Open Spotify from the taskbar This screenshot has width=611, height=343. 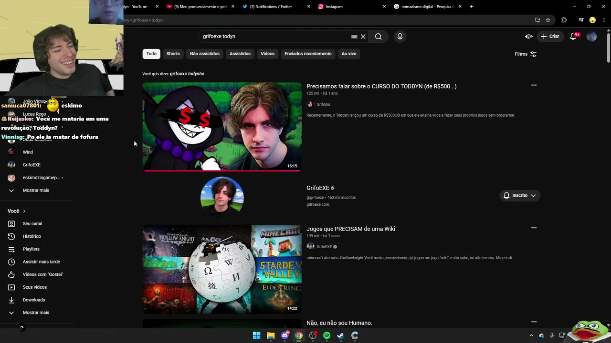[327, 335]
